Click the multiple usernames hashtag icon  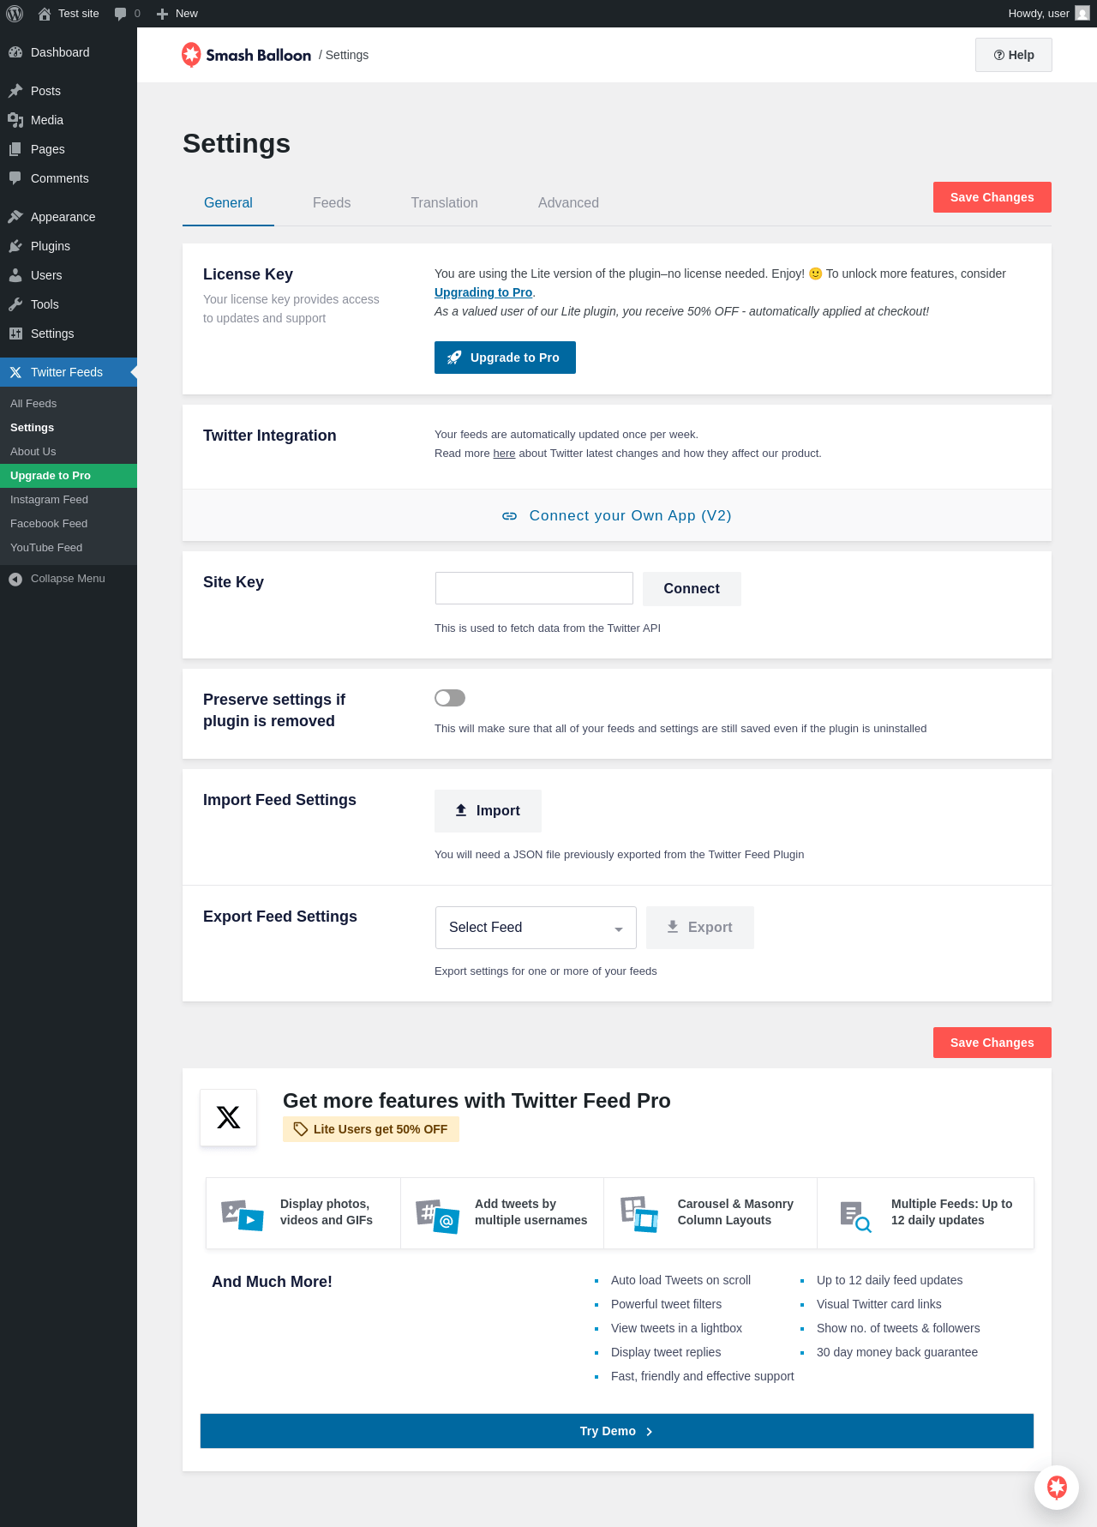437,1216
